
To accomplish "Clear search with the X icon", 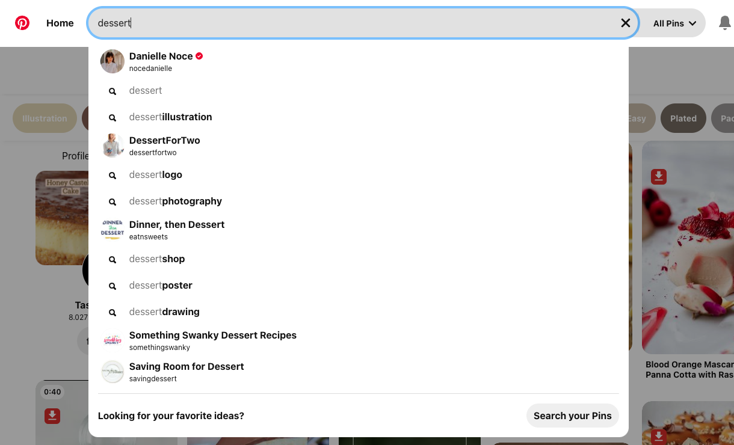I will pos(626,23).
